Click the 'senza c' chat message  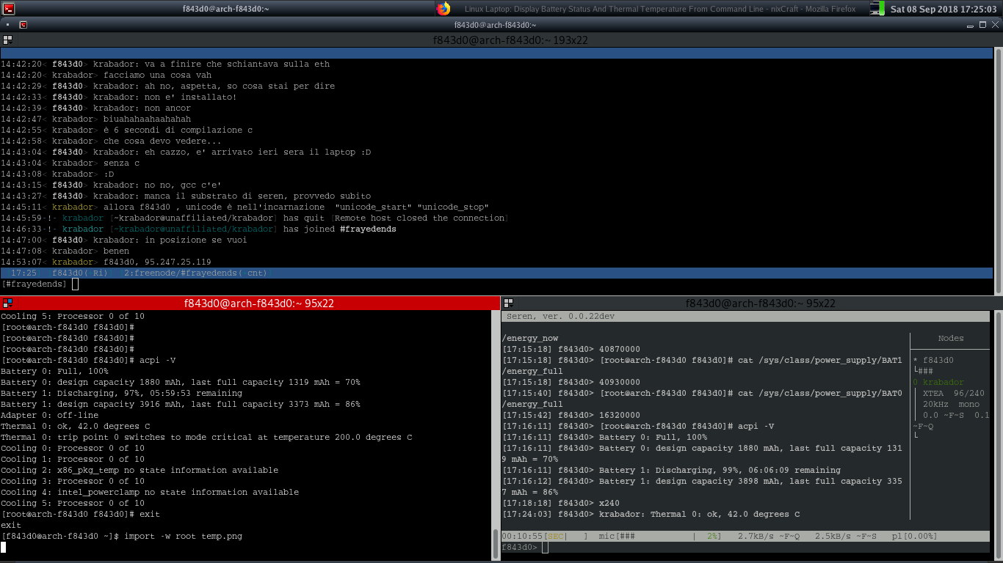(121, 163)
